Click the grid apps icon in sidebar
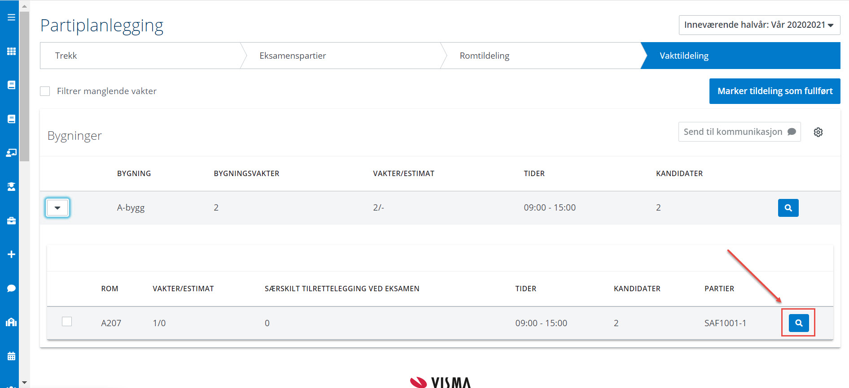Image resolution: width=849 pixels, height=388 pixels. [11, 51]
